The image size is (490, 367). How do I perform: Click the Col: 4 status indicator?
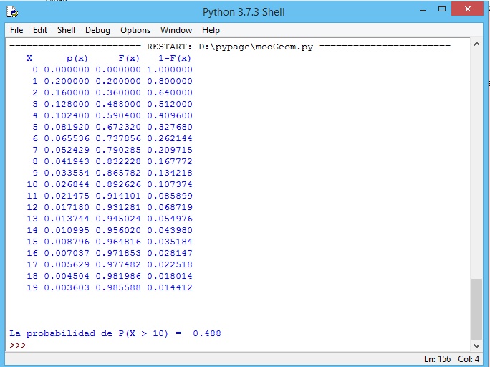pyautogui.click(x=469, y=359)
